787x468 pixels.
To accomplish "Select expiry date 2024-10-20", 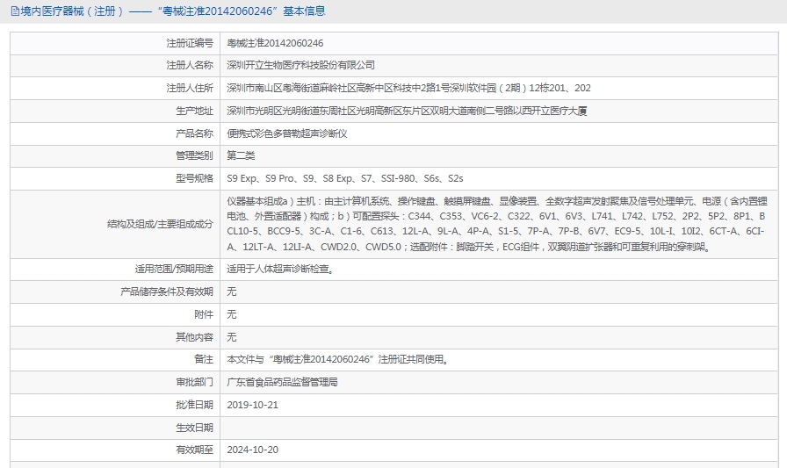I will click(x=252, y=450).
